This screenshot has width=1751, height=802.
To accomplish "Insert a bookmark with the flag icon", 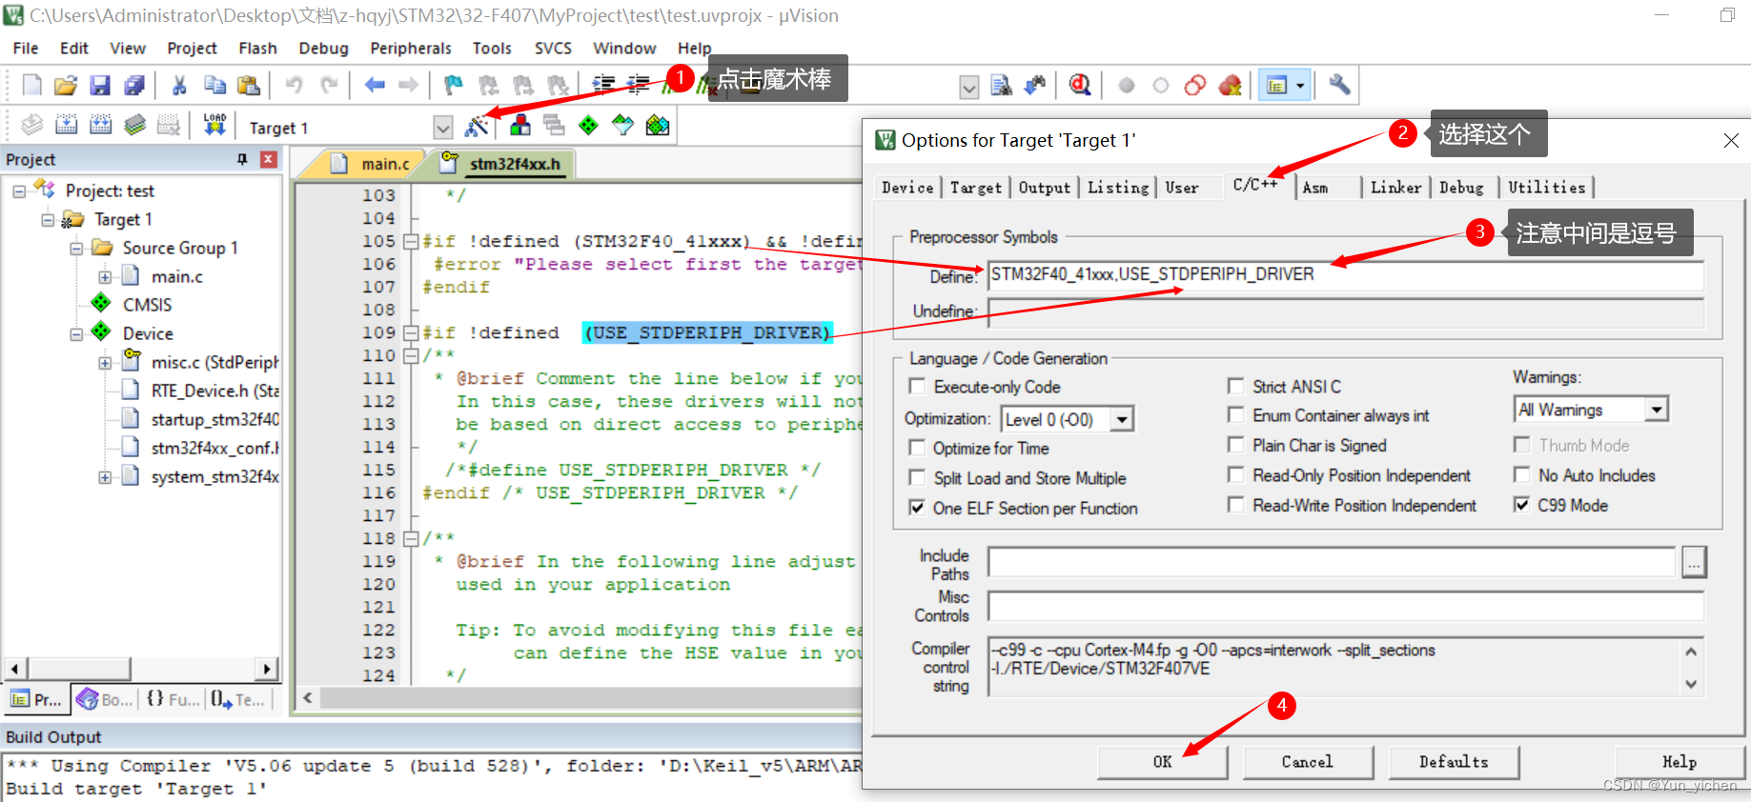I will coord(454,86).
